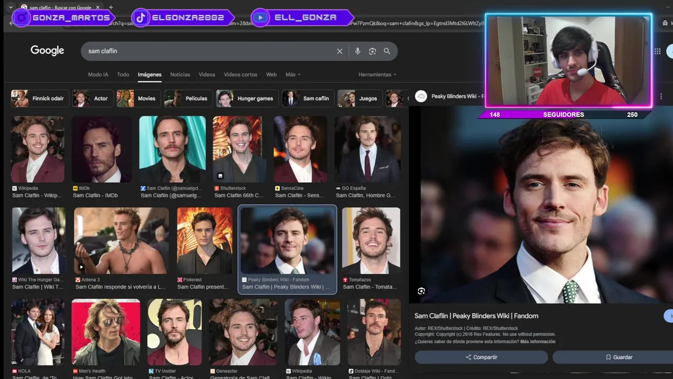Click the Sam Claflin, Hombre G... caption
The width and height of the screenshot is (673, 379).
click(366, 195)
